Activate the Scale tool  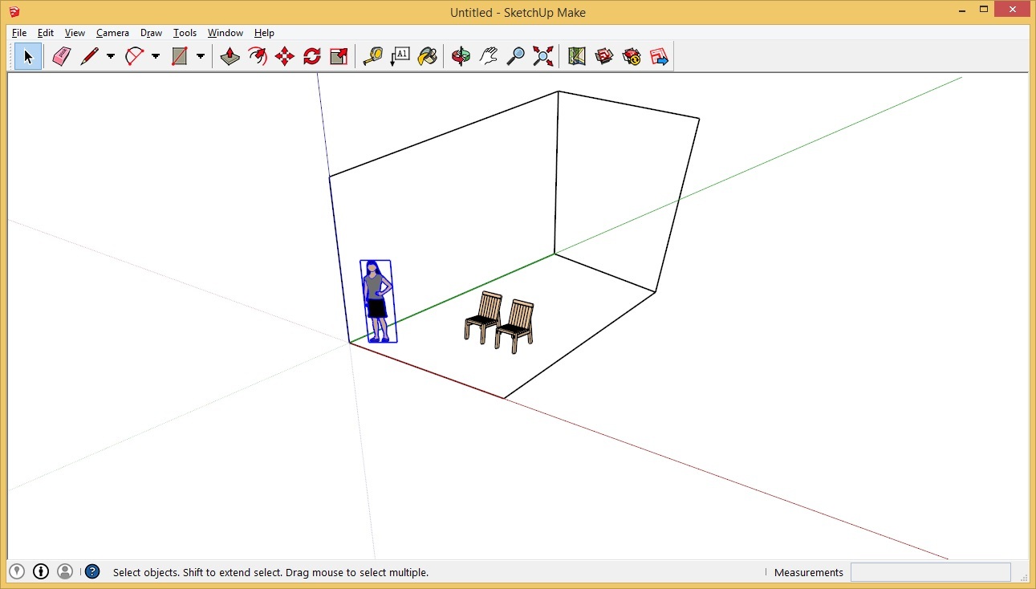339,56
